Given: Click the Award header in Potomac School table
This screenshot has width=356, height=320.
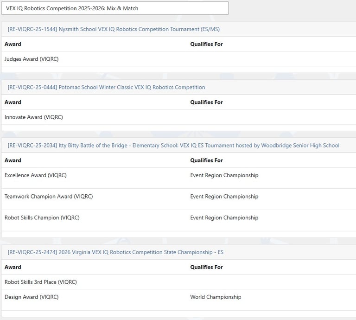Looking at the screenshot, I should point(13,102).
